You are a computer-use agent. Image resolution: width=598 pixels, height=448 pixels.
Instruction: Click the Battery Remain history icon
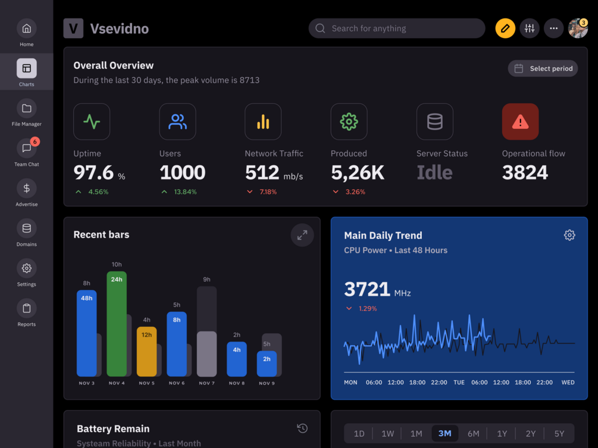pyautogui.click(x=302, y=428)
